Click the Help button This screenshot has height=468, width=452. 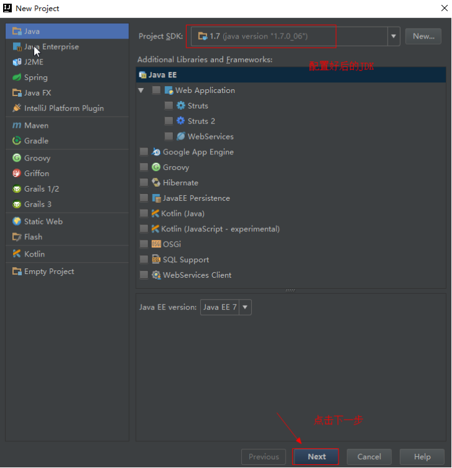[422, 457]
